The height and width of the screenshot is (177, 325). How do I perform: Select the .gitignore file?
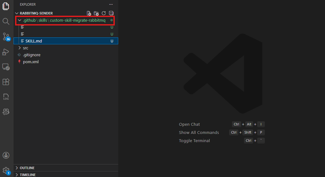32,55
